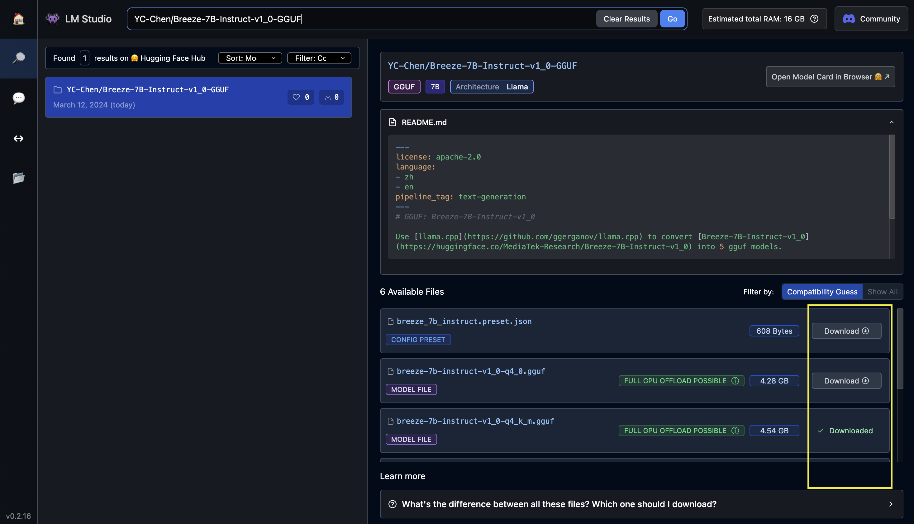Click the README scrollbar thumb
The image size is (914, 524).
pos(892,176)
